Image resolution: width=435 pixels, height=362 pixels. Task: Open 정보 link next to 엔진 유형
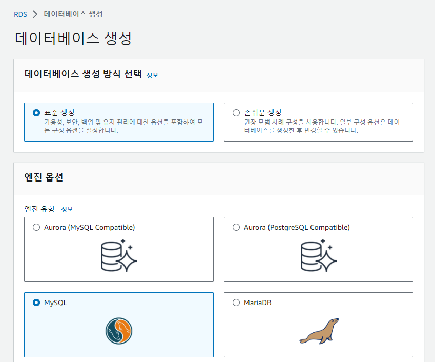[x=67, y=209]
